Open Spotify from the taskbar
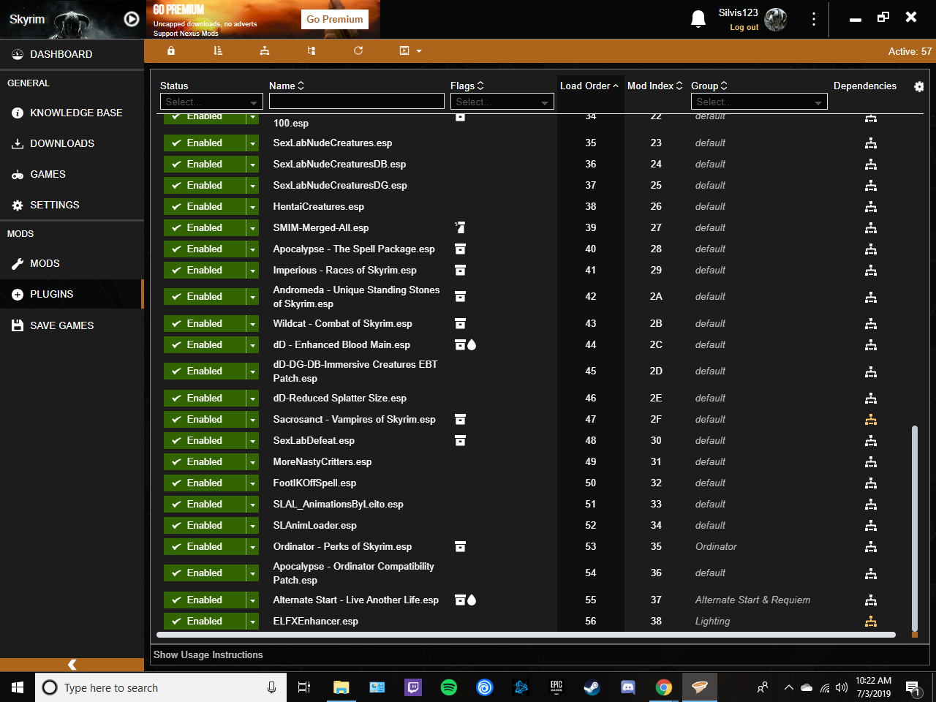The height and width of the screenshot is (702, 936). [449, 687]
